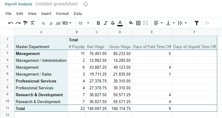Open the fill color paint bucket
This screenshot has height=118, width=222.
[x=131, y=23]
